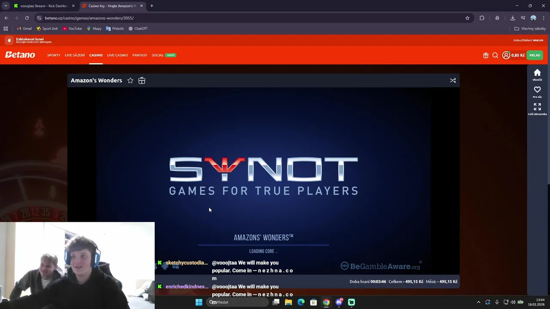Viewport: 550px width, 309px height.
Task: Open Chrome downloads icon
Action: 513,18
